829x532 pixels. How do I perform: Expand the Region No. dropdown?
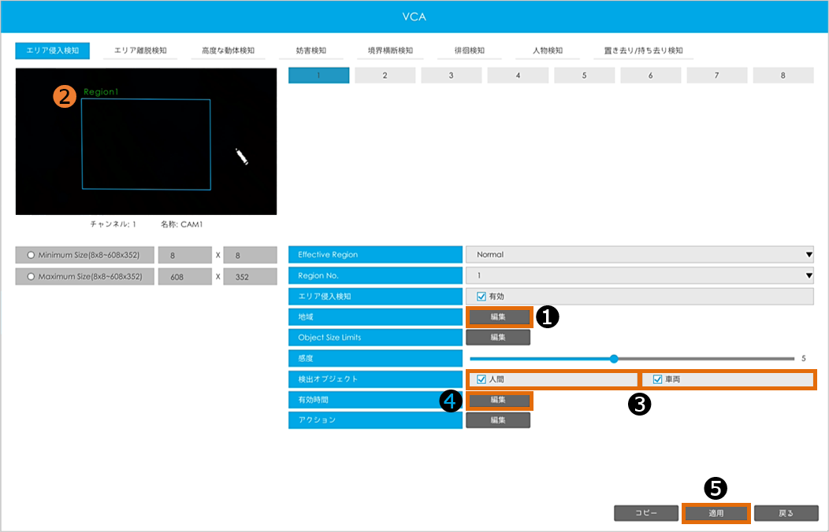click(x=639, y=276)
